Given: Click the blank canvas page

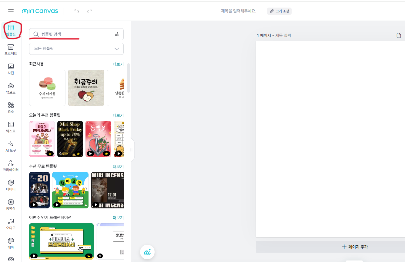Looking at the screenshot, I should (x=330, y=139).
